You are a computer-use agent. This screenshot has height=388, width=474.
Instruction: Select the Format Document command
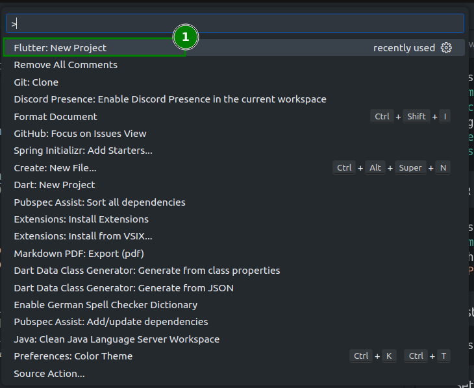[x=56, y=117]
